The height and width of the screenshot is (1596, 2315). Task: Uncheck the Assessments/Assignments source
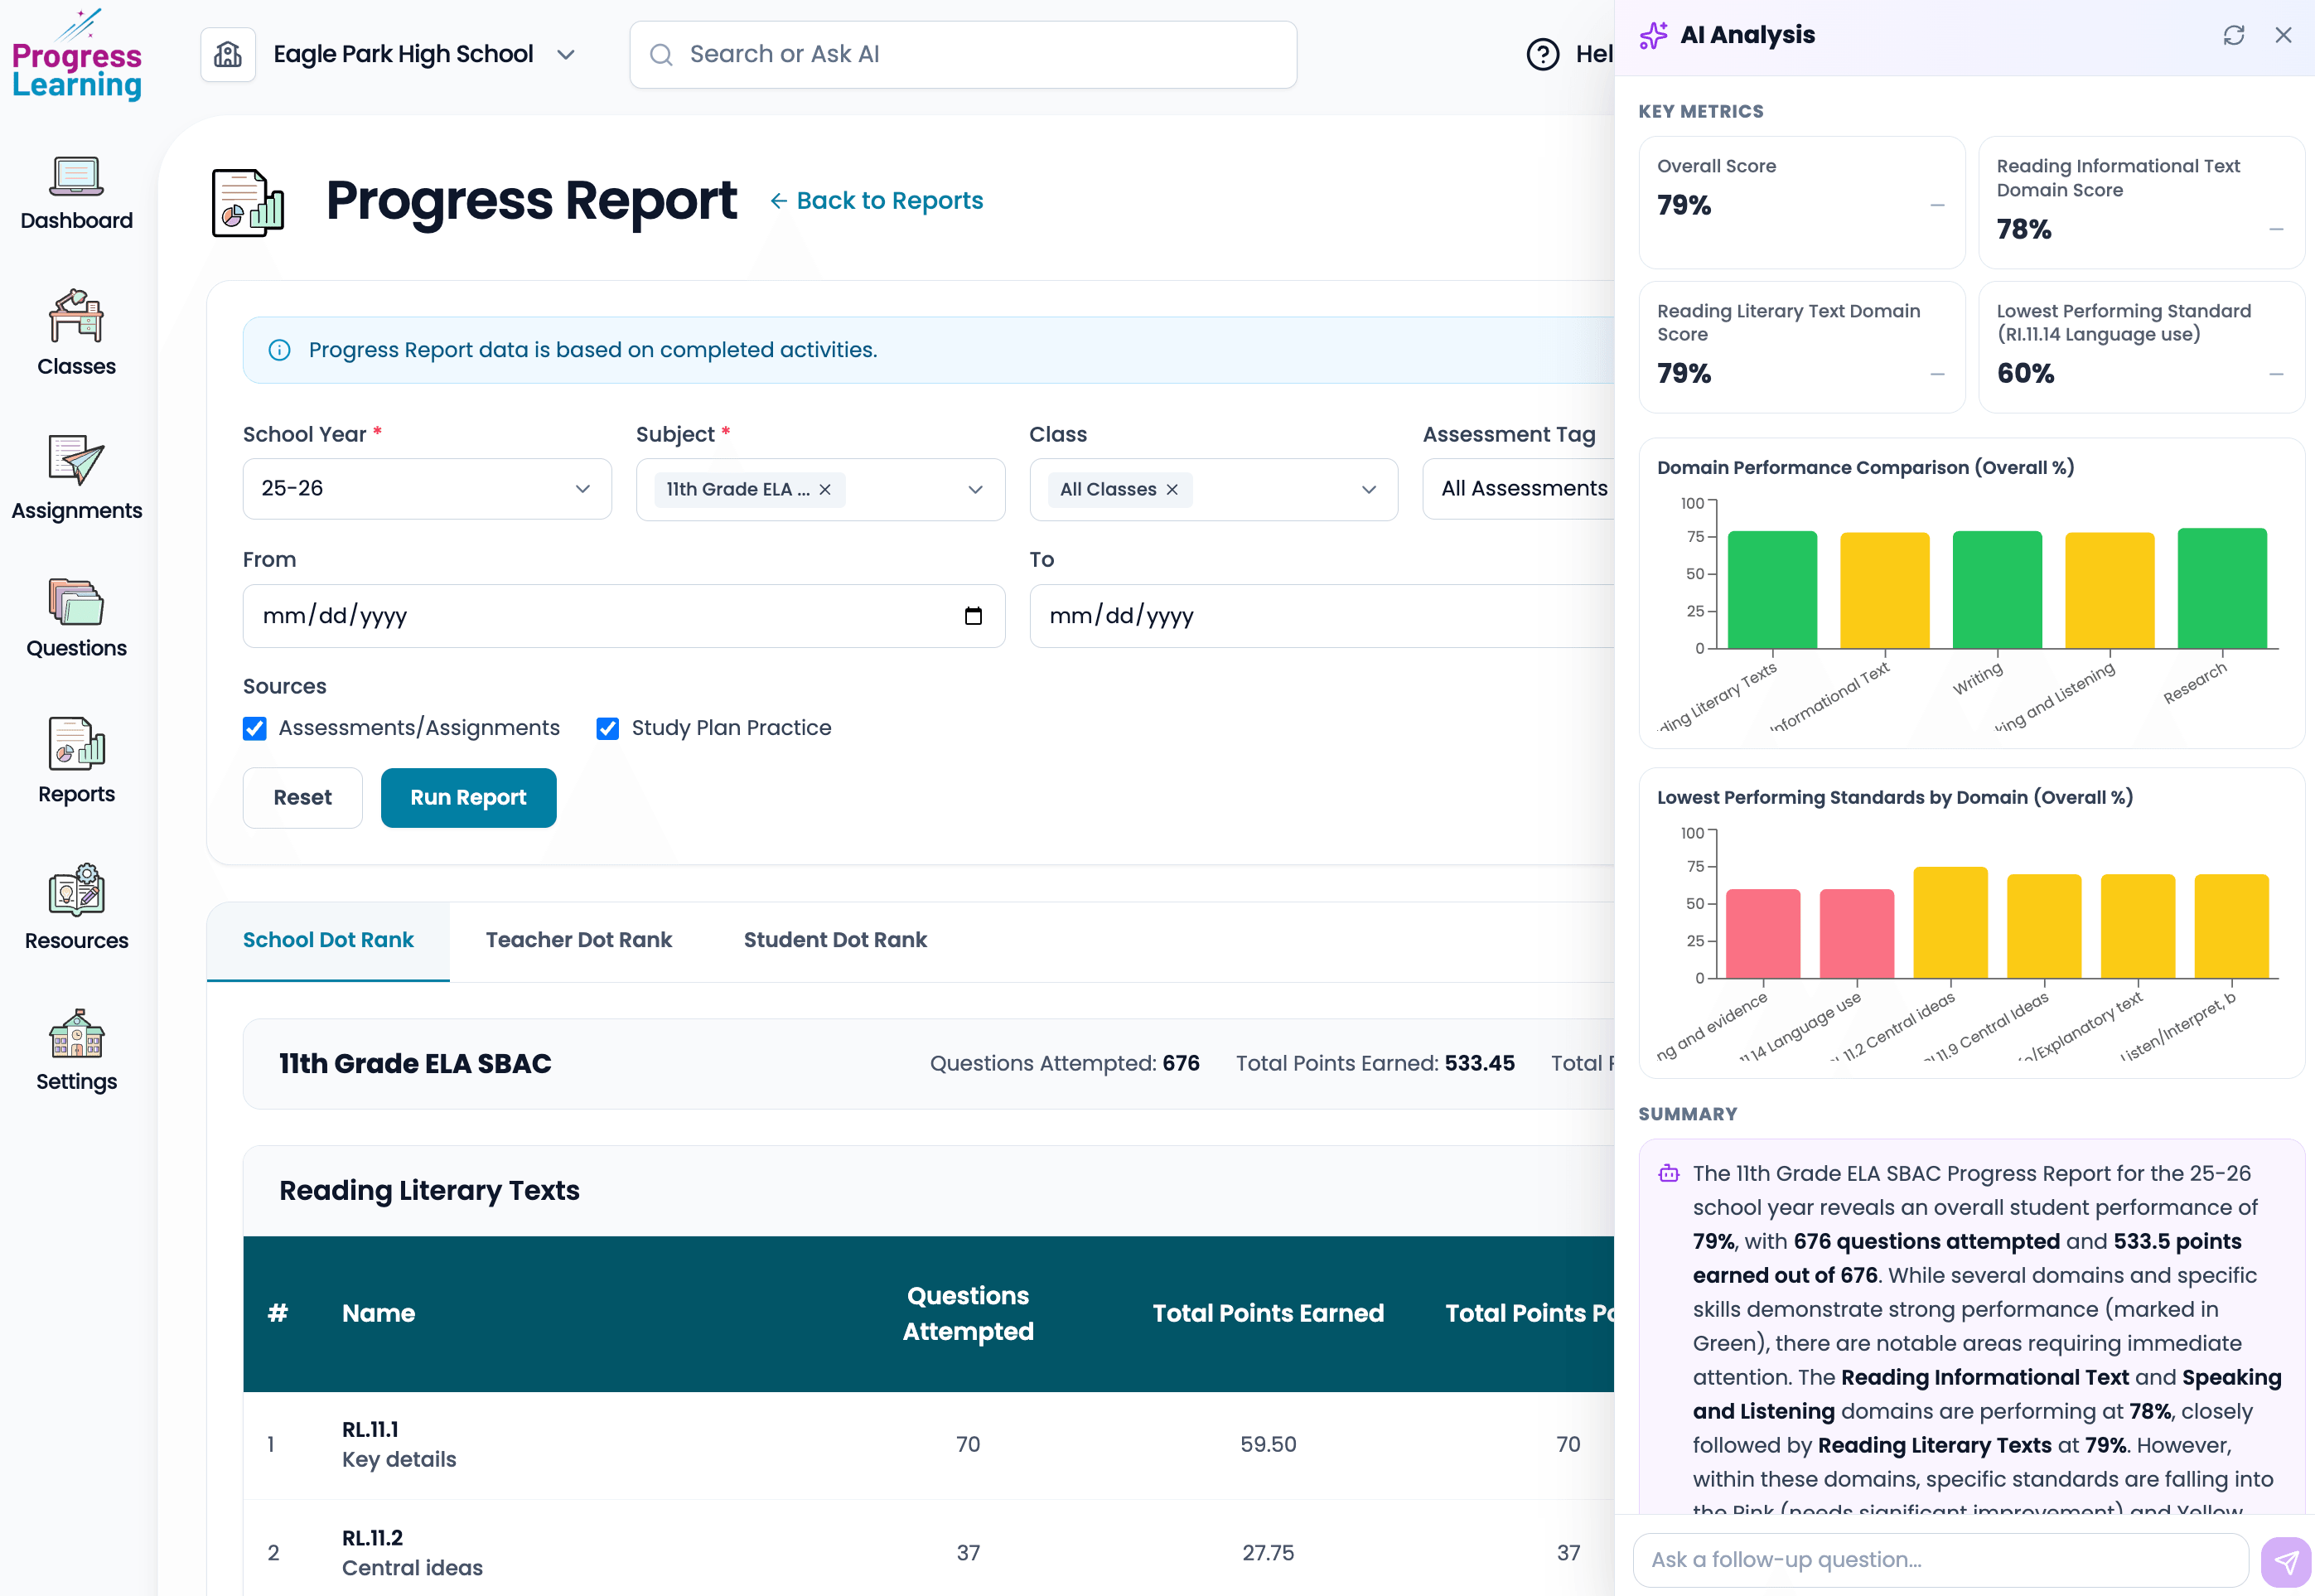coord(255,728)
